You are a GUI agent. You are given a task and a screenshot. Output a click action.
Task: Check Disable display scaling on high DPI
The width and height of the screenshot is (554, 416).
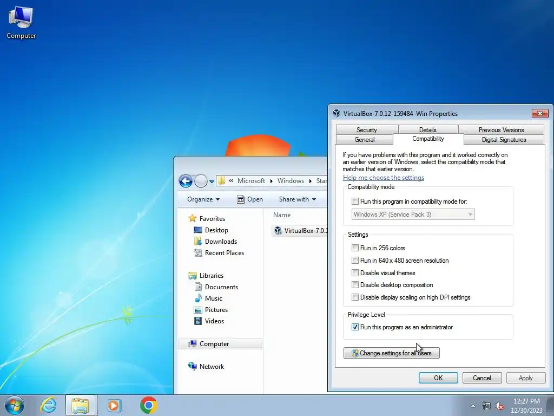355,297
